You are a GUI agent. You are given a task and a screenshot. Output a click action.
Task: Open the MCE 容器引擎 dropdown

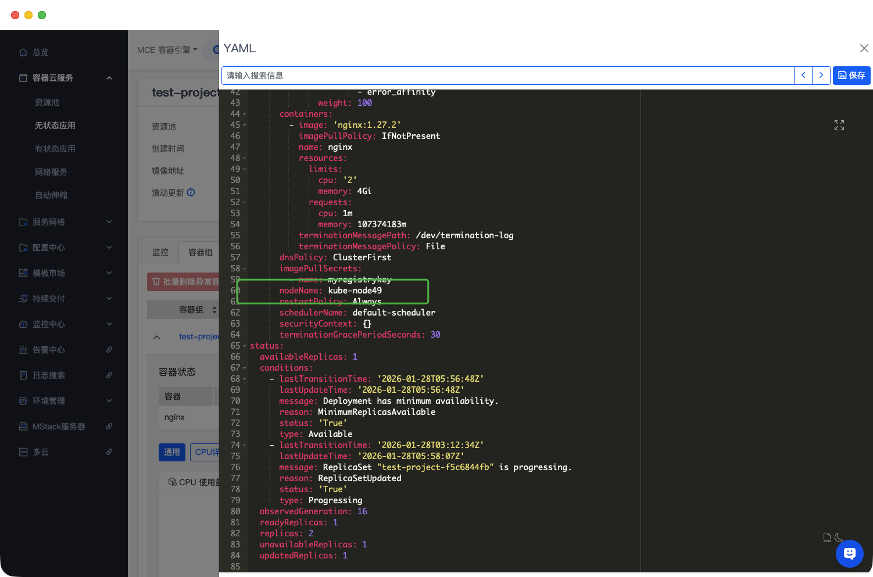167,50
